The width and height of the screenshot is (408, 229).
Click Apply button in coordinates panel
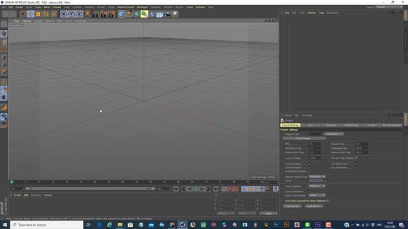click(x=268, y=214)
